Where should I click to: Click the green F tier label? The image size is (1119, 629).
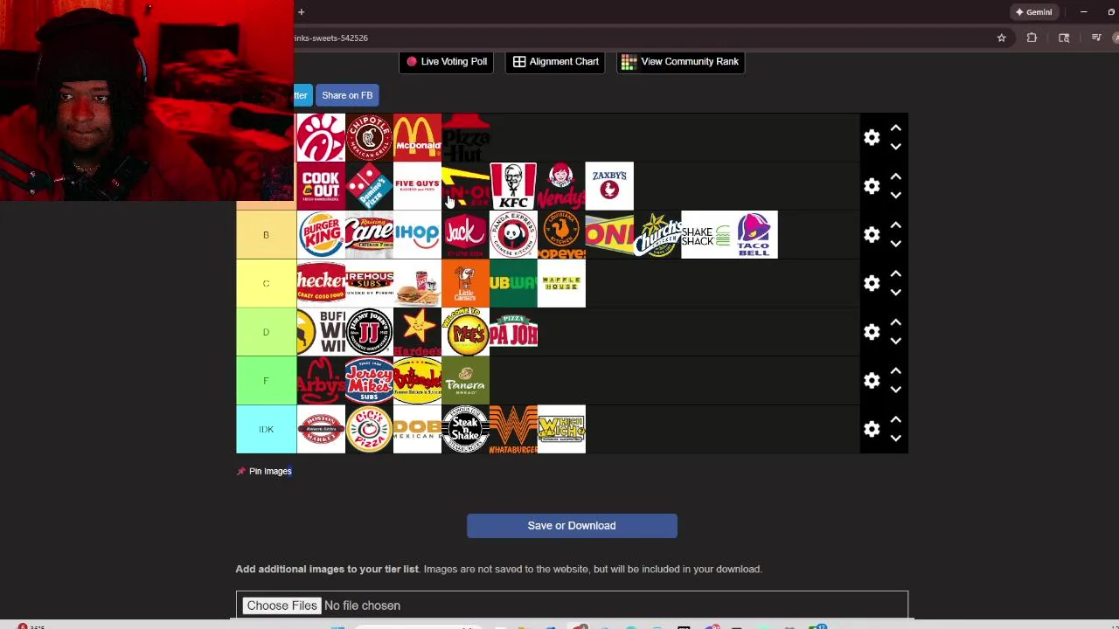click(x=267, y=380)
